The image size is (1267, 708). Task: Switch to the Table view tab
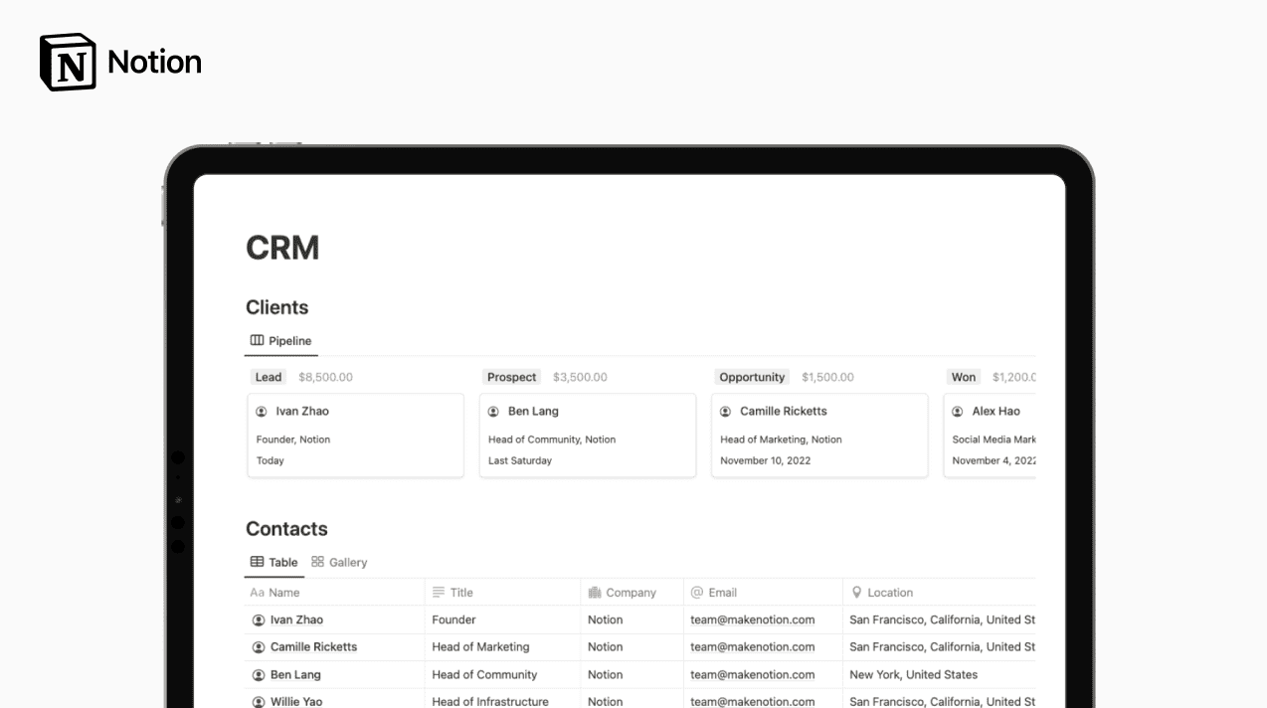274,562
